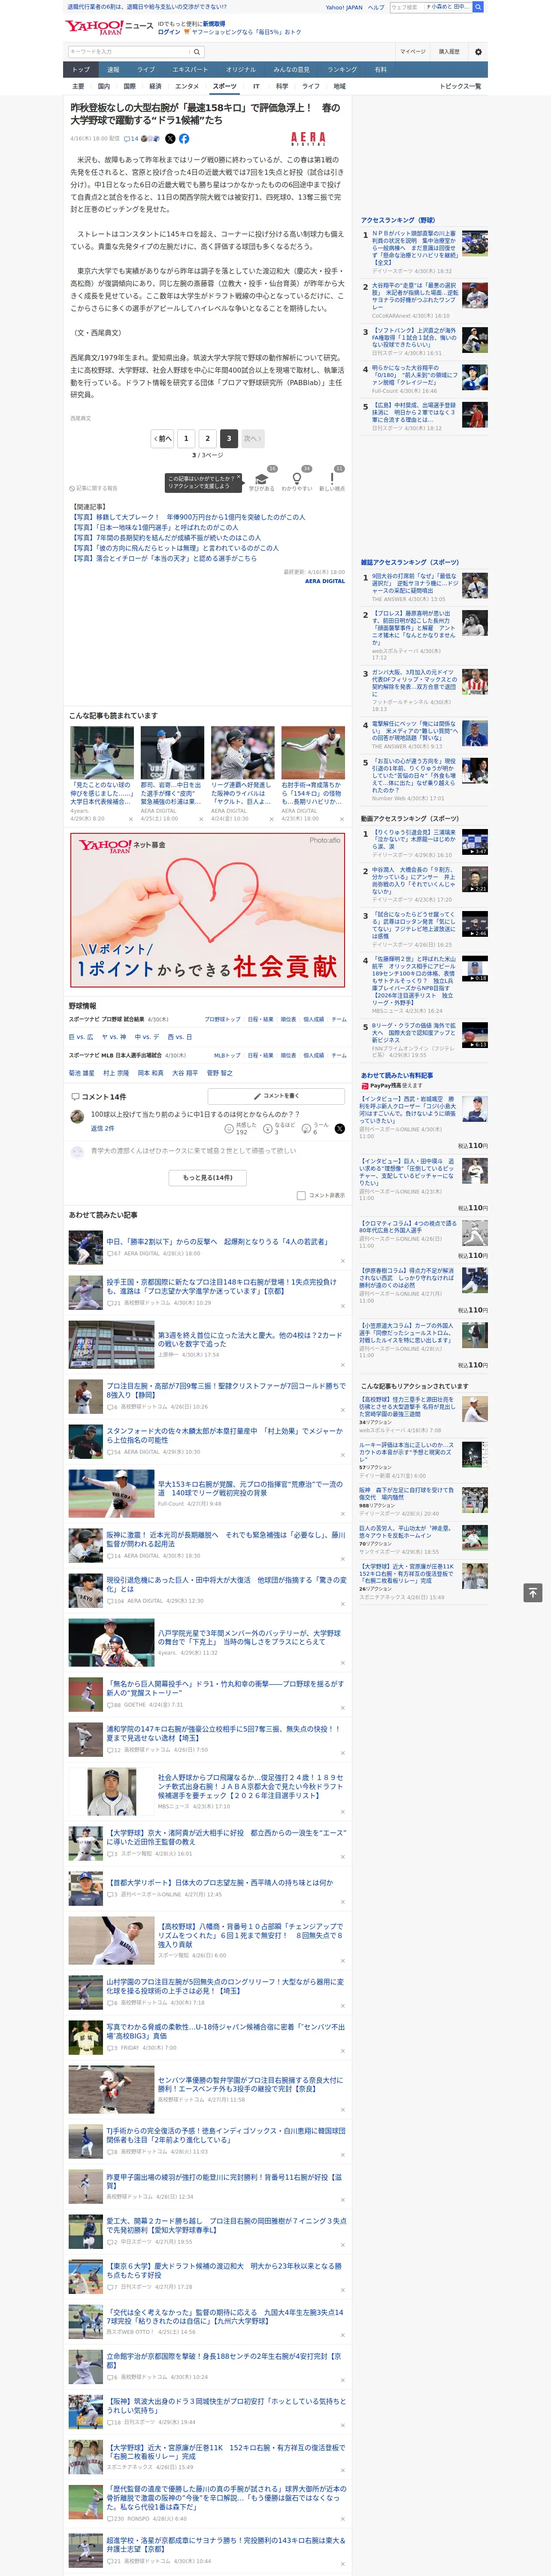Click the scroll-to-top arrow button
The width and height of the screenshot is (551, 2576).
[533, 1593]
